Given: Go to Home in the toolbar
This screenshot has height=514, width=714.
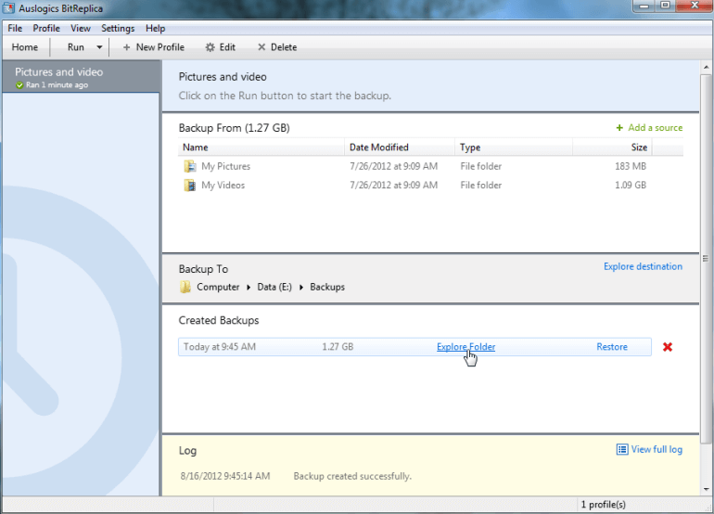Looking at the screenshot, I should [25, 47].
